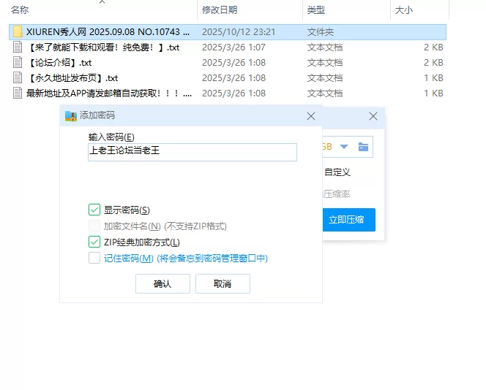486x390 pixels.
Task: Select the 【论坛介绍】.txt file icon
Action: 18,63
